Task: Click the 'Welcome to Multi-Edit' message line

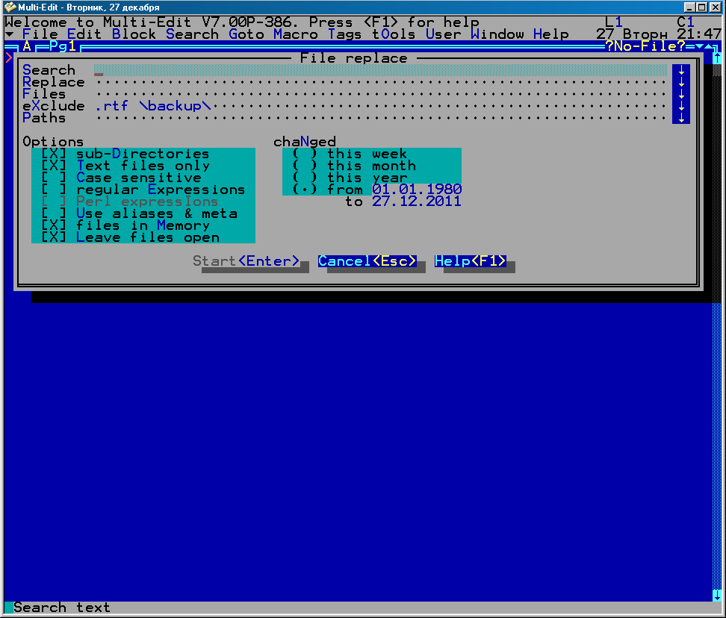Action: click(242, 22)
